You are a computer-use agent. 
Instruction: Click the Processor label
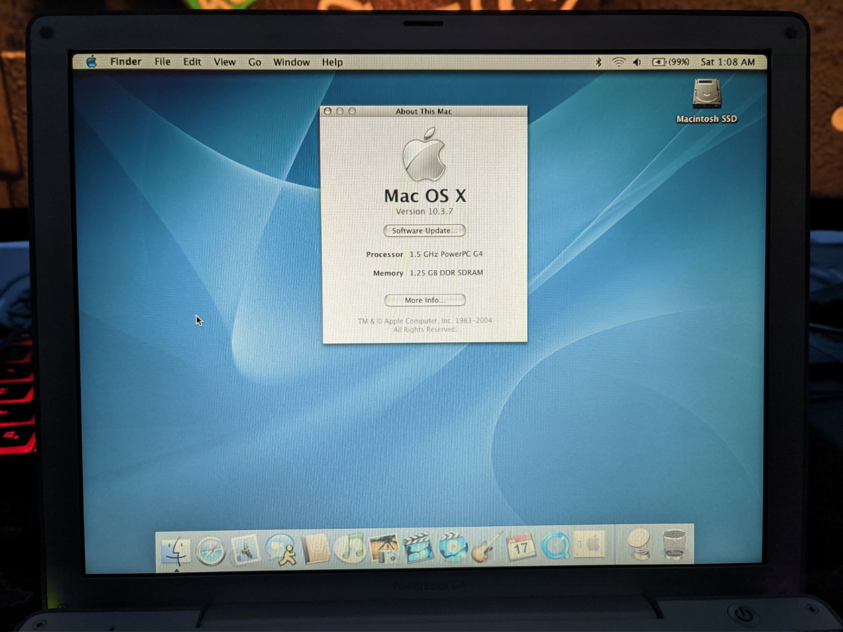point(384,255)
